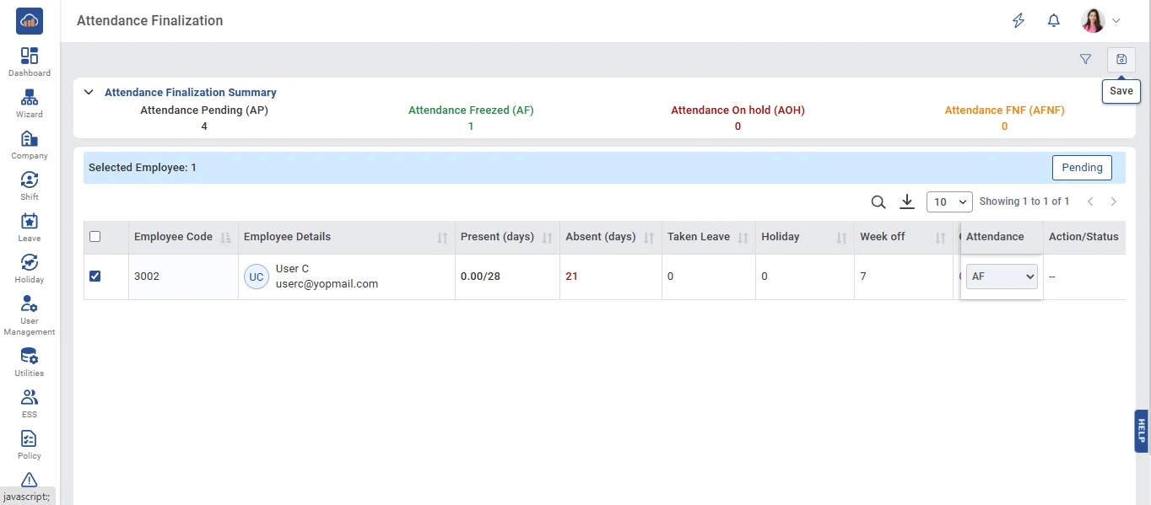Open Holiday menu in sidebar

pyautogui.click(x=30, y=268)
